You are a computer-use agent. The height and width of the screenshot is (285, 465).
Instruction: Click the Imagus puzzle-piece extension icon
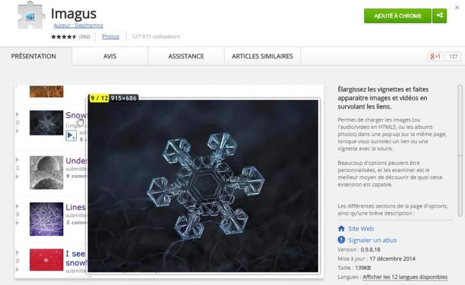coord(31,16)
